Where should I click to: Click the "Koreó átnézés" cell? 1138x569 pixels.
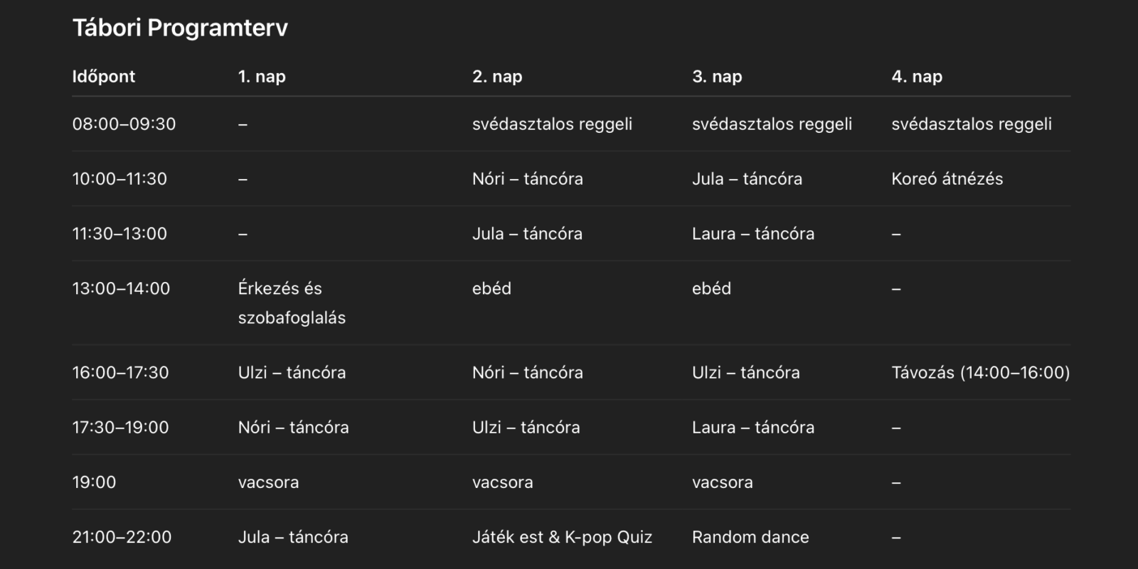pyautogui.click(x=947, y=179)
